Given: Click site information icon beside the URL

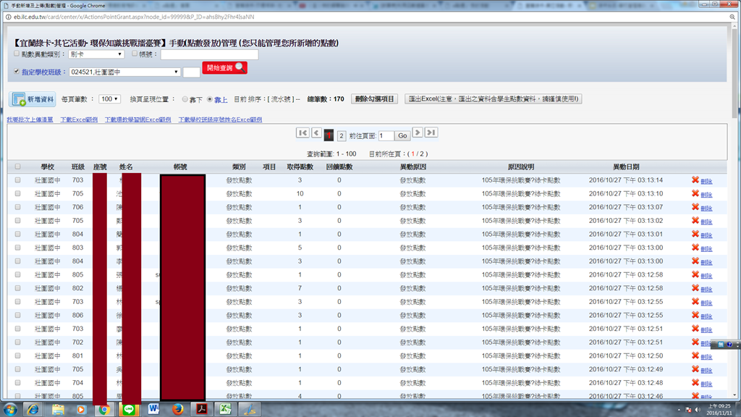Looking at the screenshot, I should pyautogui.click(x=8, y=17).
